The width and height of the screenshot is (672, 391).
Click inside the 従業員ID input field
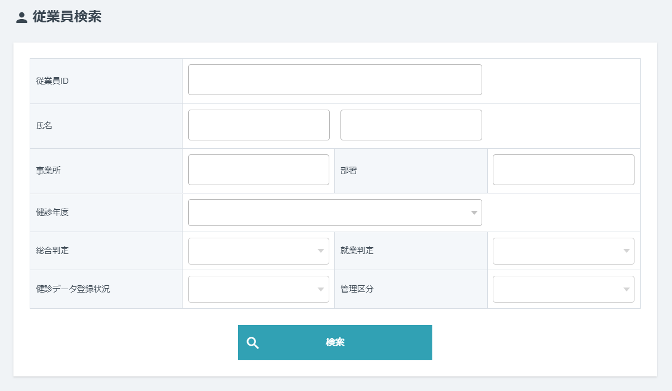point(335,79)
